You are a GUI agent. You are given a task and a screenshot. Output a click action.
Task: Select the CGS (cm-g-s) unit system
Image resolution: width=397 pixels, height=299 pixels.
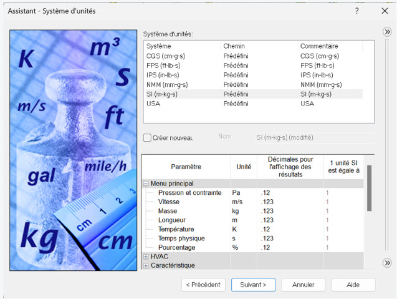(x=165, y=56)
